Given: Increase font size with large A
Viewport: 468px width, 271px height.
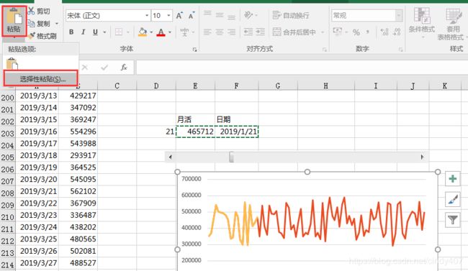Looking at the screenshot, I should pos(179,16).
